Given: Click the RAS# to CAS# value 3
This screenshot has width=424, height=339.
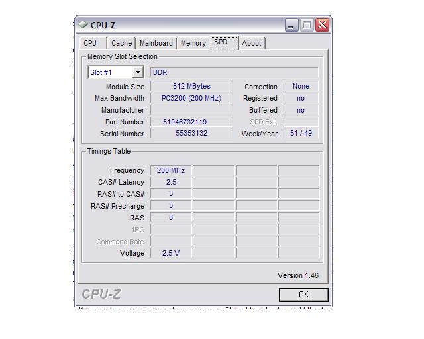Looking at the screenshot, I should (x=171, y=194).
